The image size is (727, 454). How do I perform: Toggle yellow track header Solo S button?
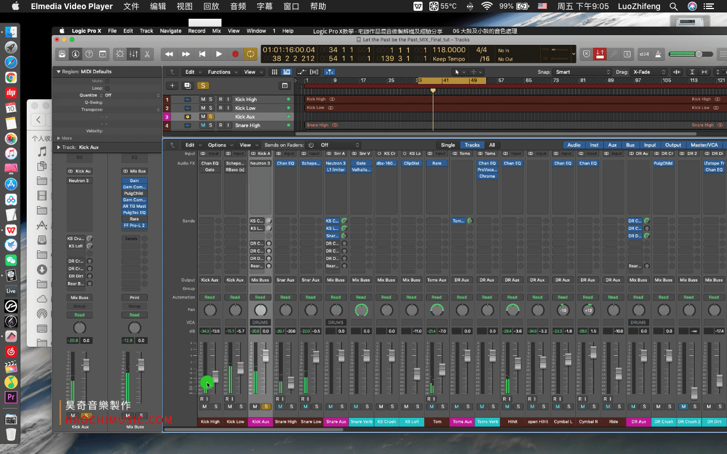pos(203,85)
